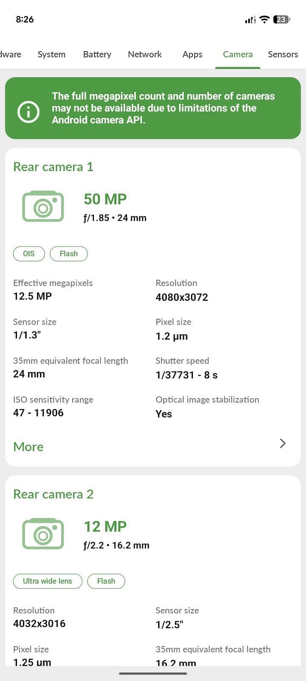Tap the info icon in green banner
This screenshot has width=306, height=681.
pos(28,112)
